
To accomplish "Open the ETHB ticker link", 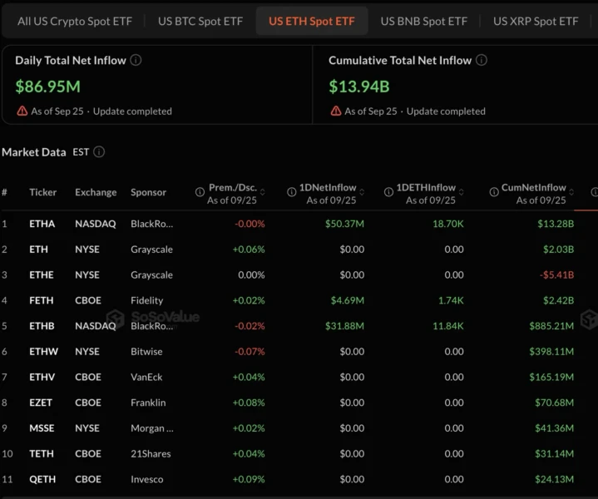I will (42, 326).
